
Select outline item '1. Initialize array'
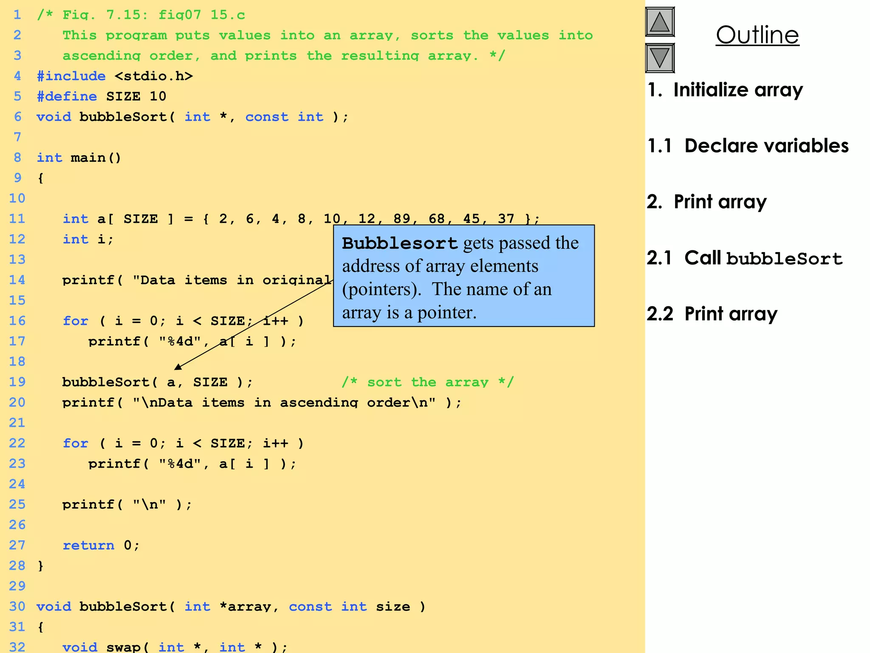coord(725,90)
